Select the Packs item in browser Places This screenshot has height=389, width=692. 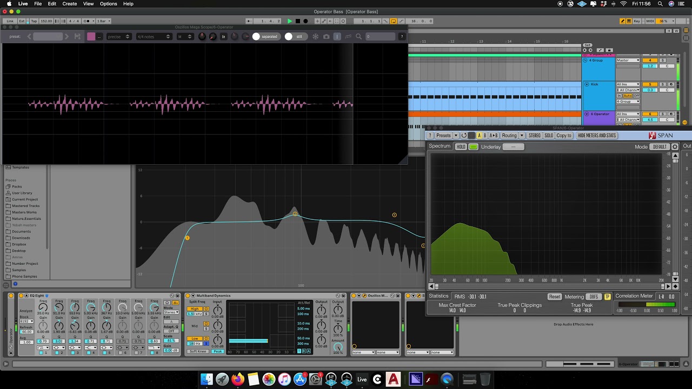click(17, 186)
